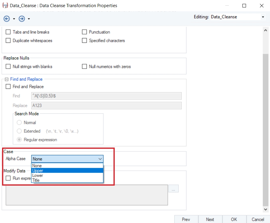Click the vertical scrollbar down arrow
The height and width of the screenshot is (223, 270).
[266, 209]
